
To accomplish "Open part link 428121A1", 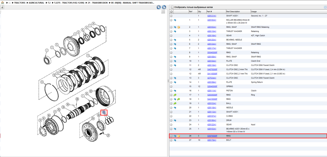I will [x=212, y=16].
